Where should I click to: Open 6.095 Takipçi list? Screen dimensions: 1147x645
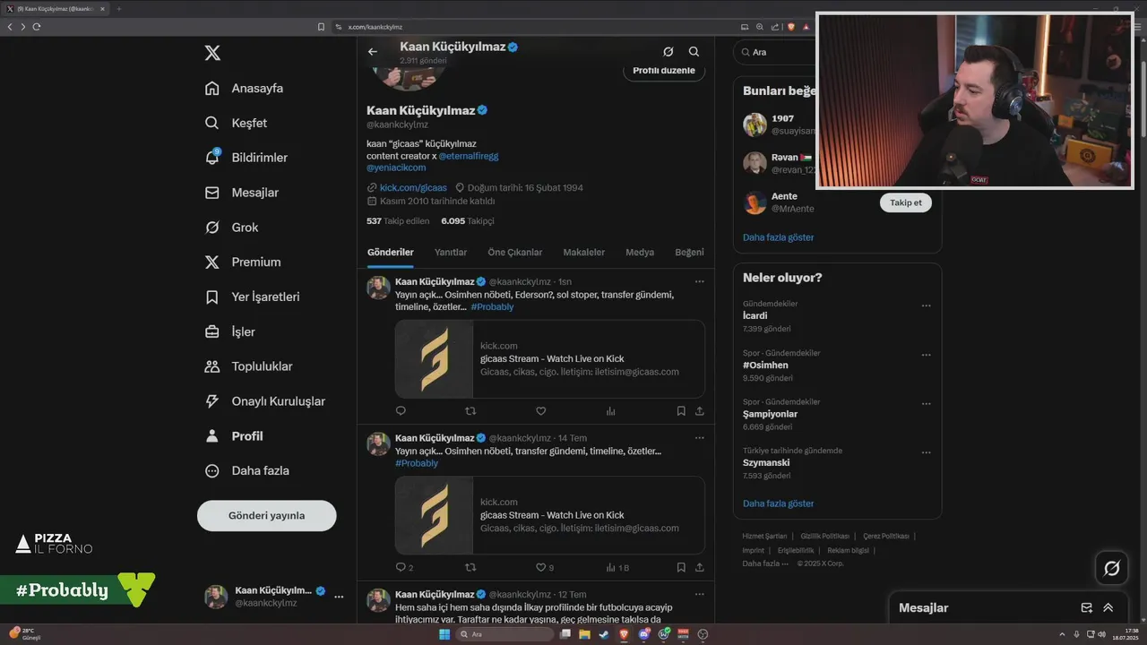coord(468,220)
